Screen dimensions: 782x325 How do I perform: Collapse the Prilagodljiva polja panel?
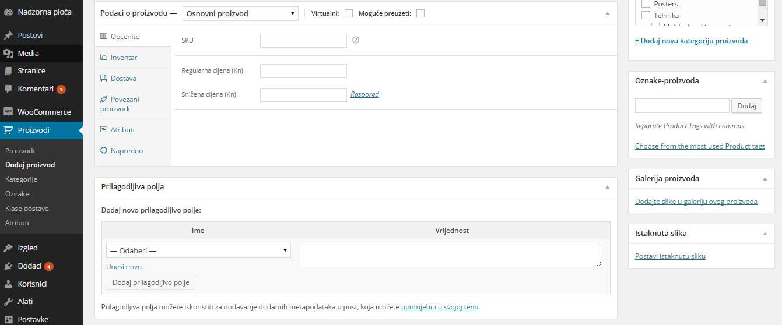pos(607,188)
